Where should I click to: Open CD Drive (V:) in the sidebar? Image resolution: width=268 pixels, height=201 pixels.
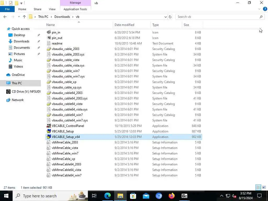pos(26,92)
